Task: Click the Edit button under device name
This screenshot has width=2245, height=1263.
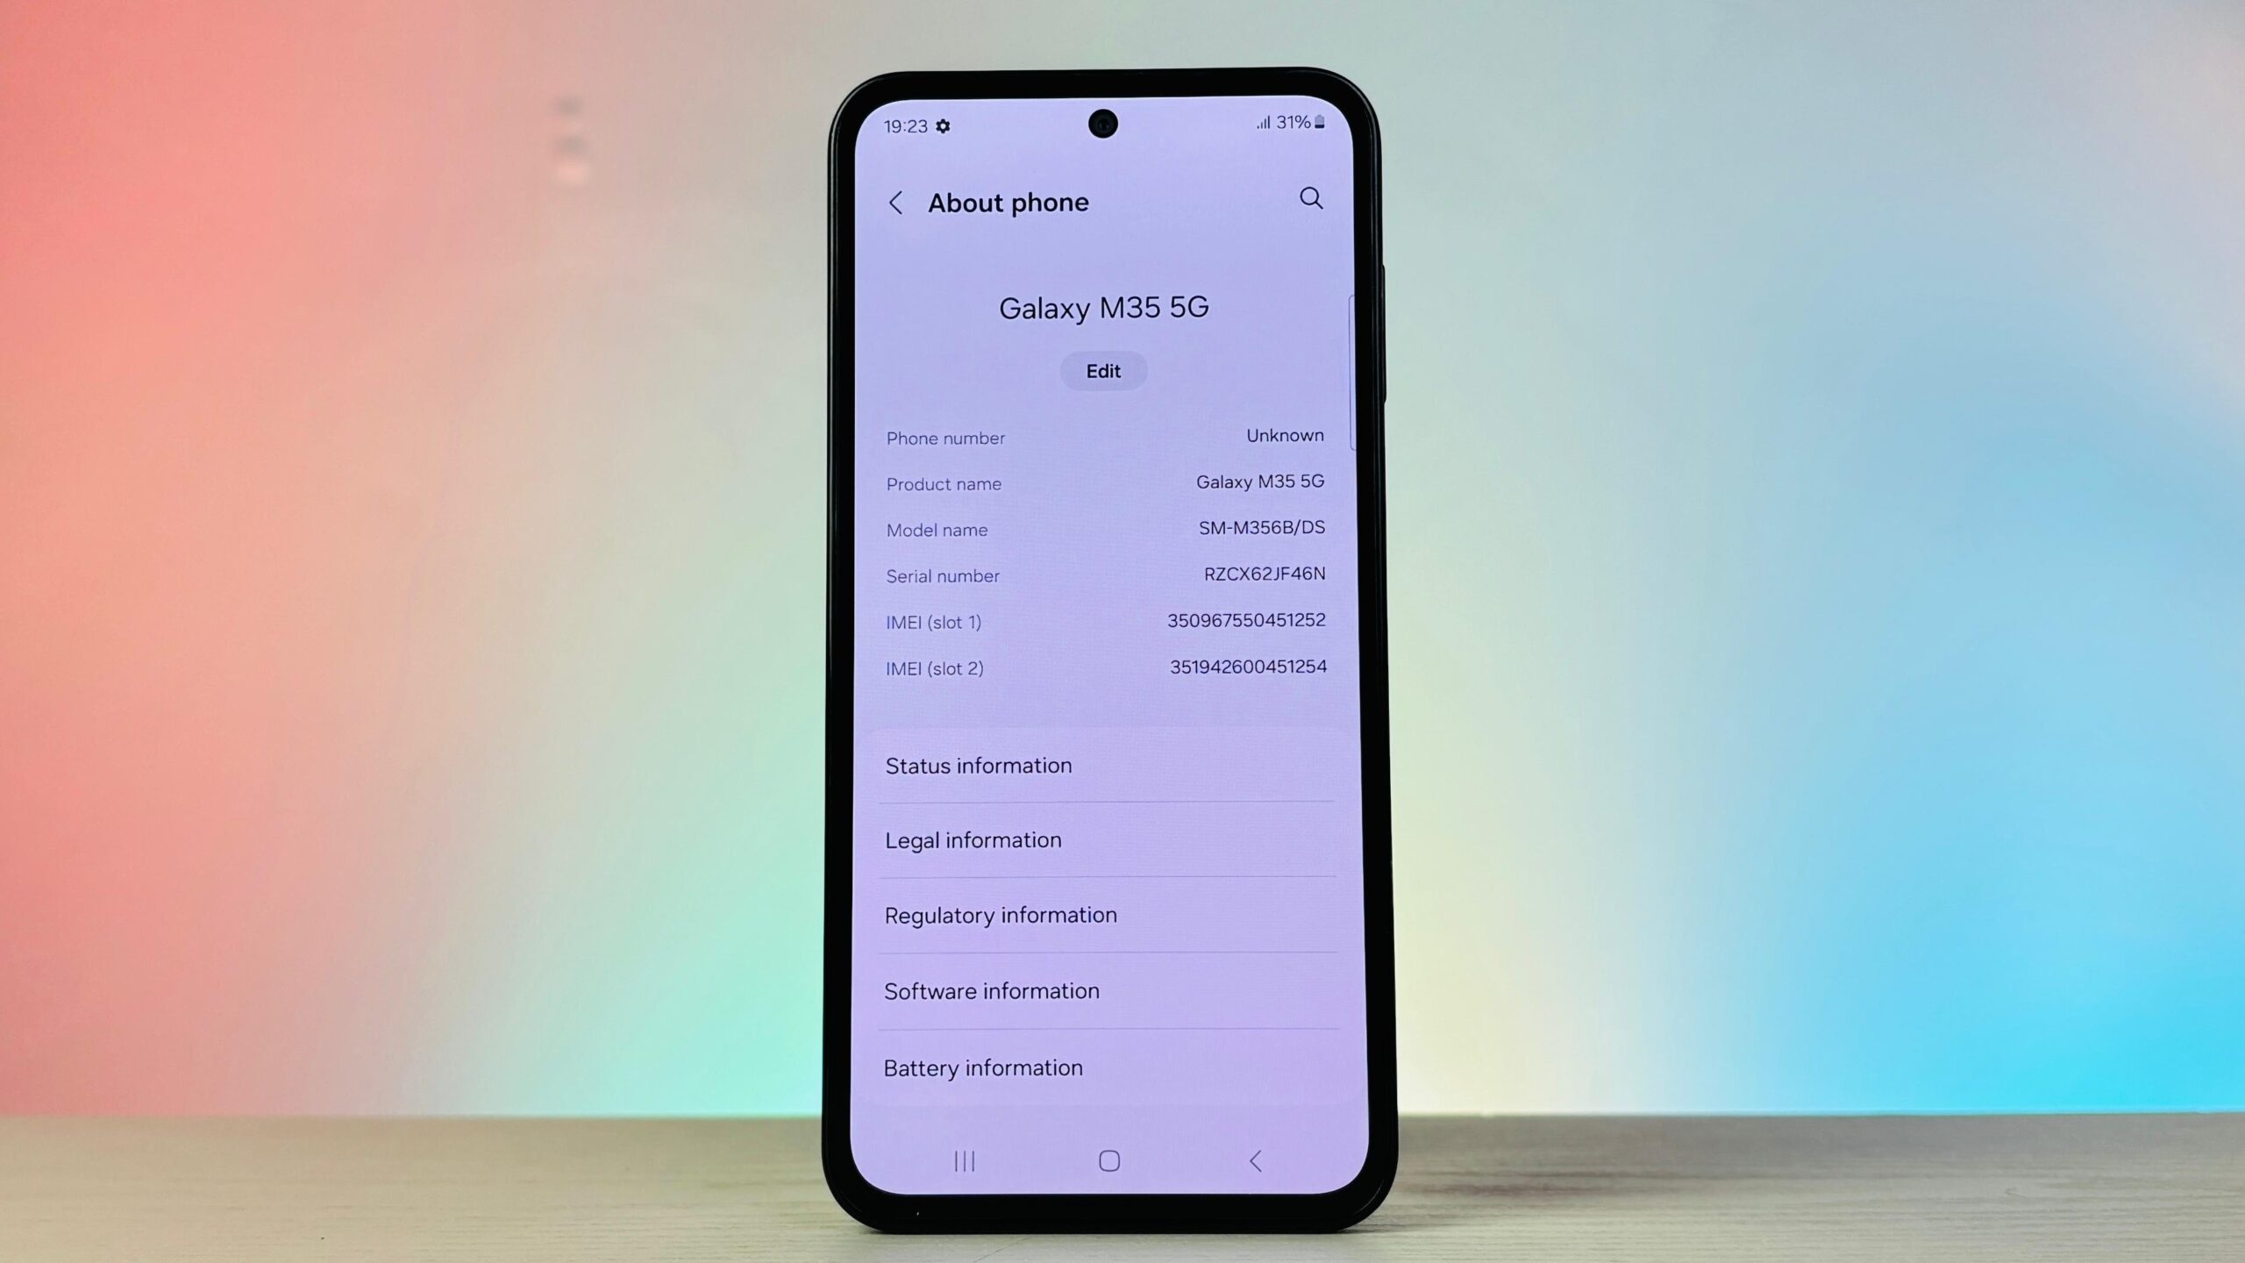Action: (1104, 370)
